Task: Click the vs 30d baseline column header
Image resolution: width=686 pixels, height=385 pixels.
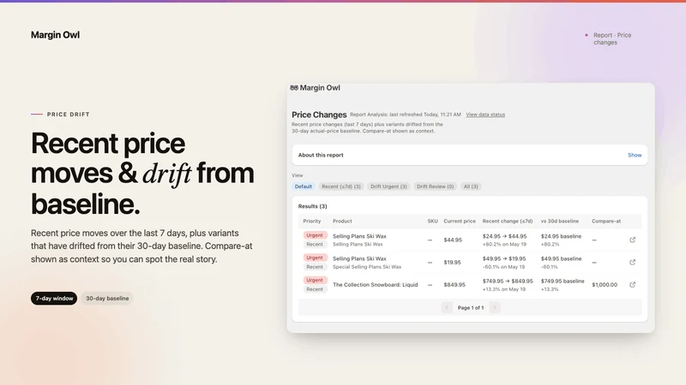Action: click(x=560, y=221)
